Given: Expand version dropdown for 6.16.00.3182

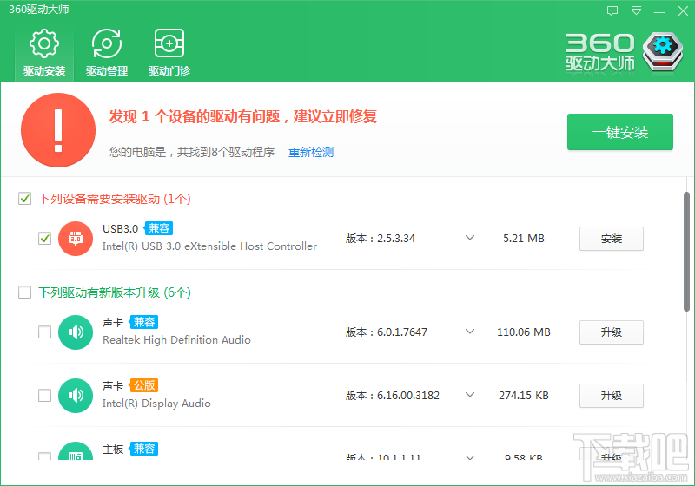Looking at the screenshot, I should click(470, 394).
